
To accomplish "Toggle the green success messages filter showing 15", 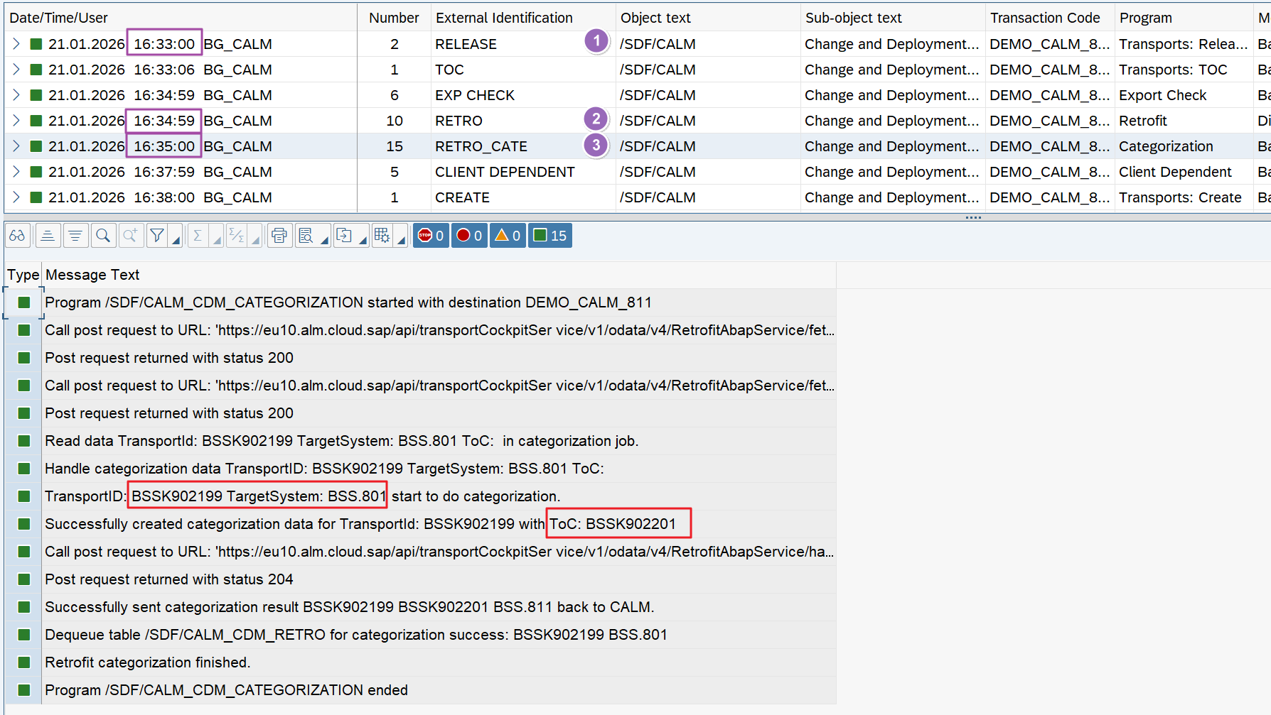I will [549, 236].
